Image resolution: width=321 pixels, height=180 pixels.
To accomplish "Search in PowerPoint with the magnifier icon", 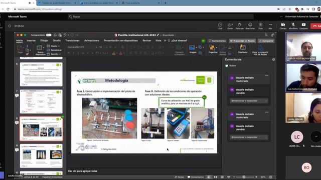I will click(x=266, y=35).
